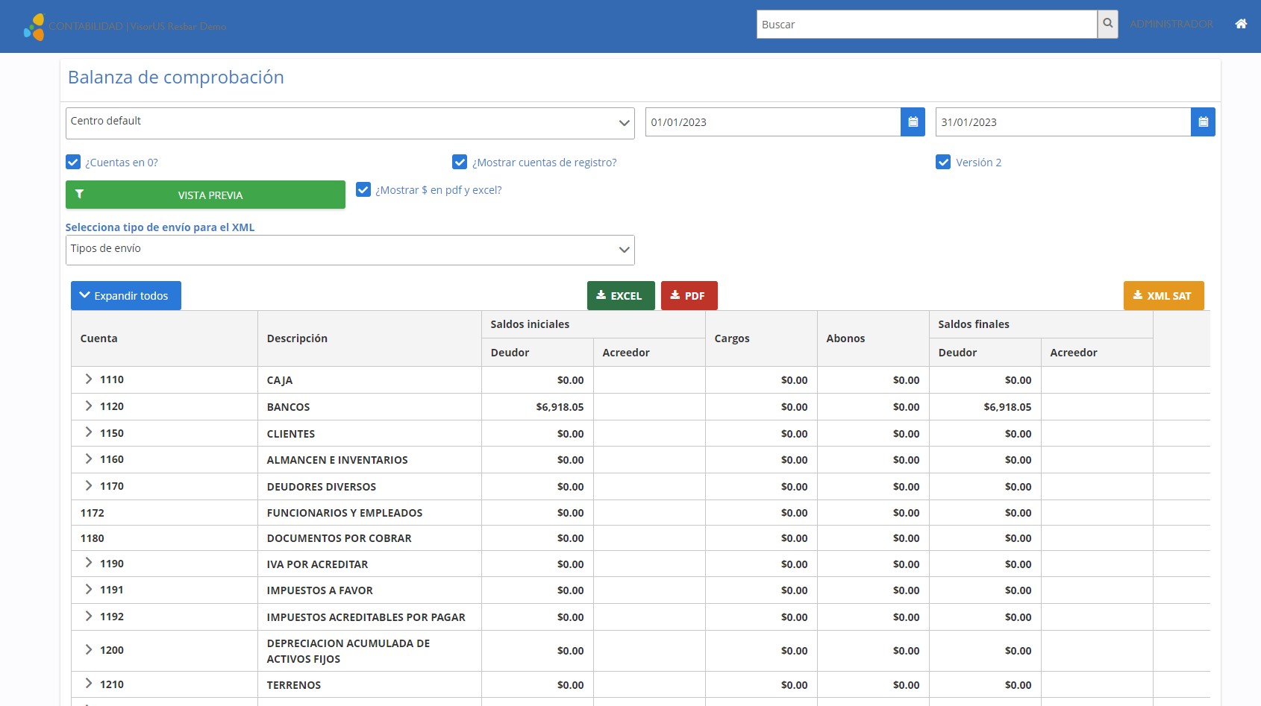Open the 'Tipos de envío' dropdown
Image resolution: width=1261 pixels, height=706 pixels.
(x=350, y=250)
